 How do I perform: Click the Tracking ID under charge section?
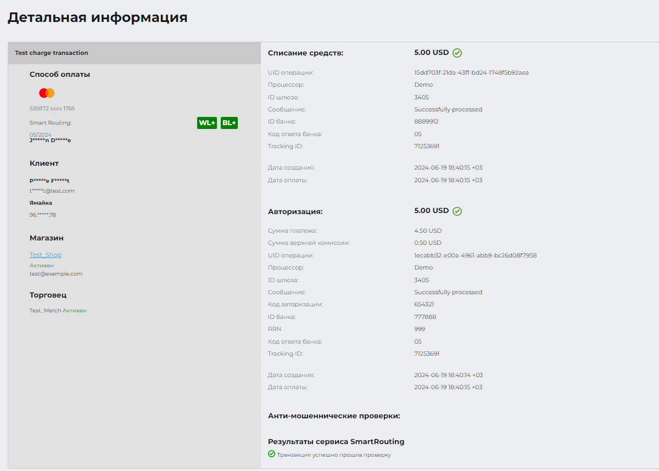[x=427, y=147]
